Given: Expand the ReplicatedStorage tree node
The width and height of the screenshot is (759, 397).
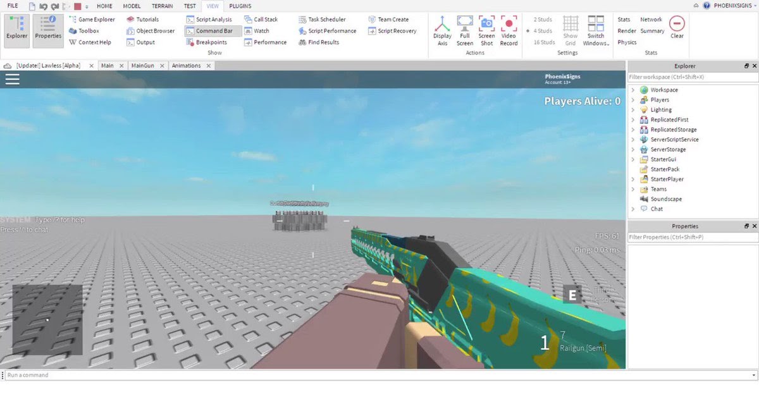Looking at the screenshot, I should [x=633, y=130].
